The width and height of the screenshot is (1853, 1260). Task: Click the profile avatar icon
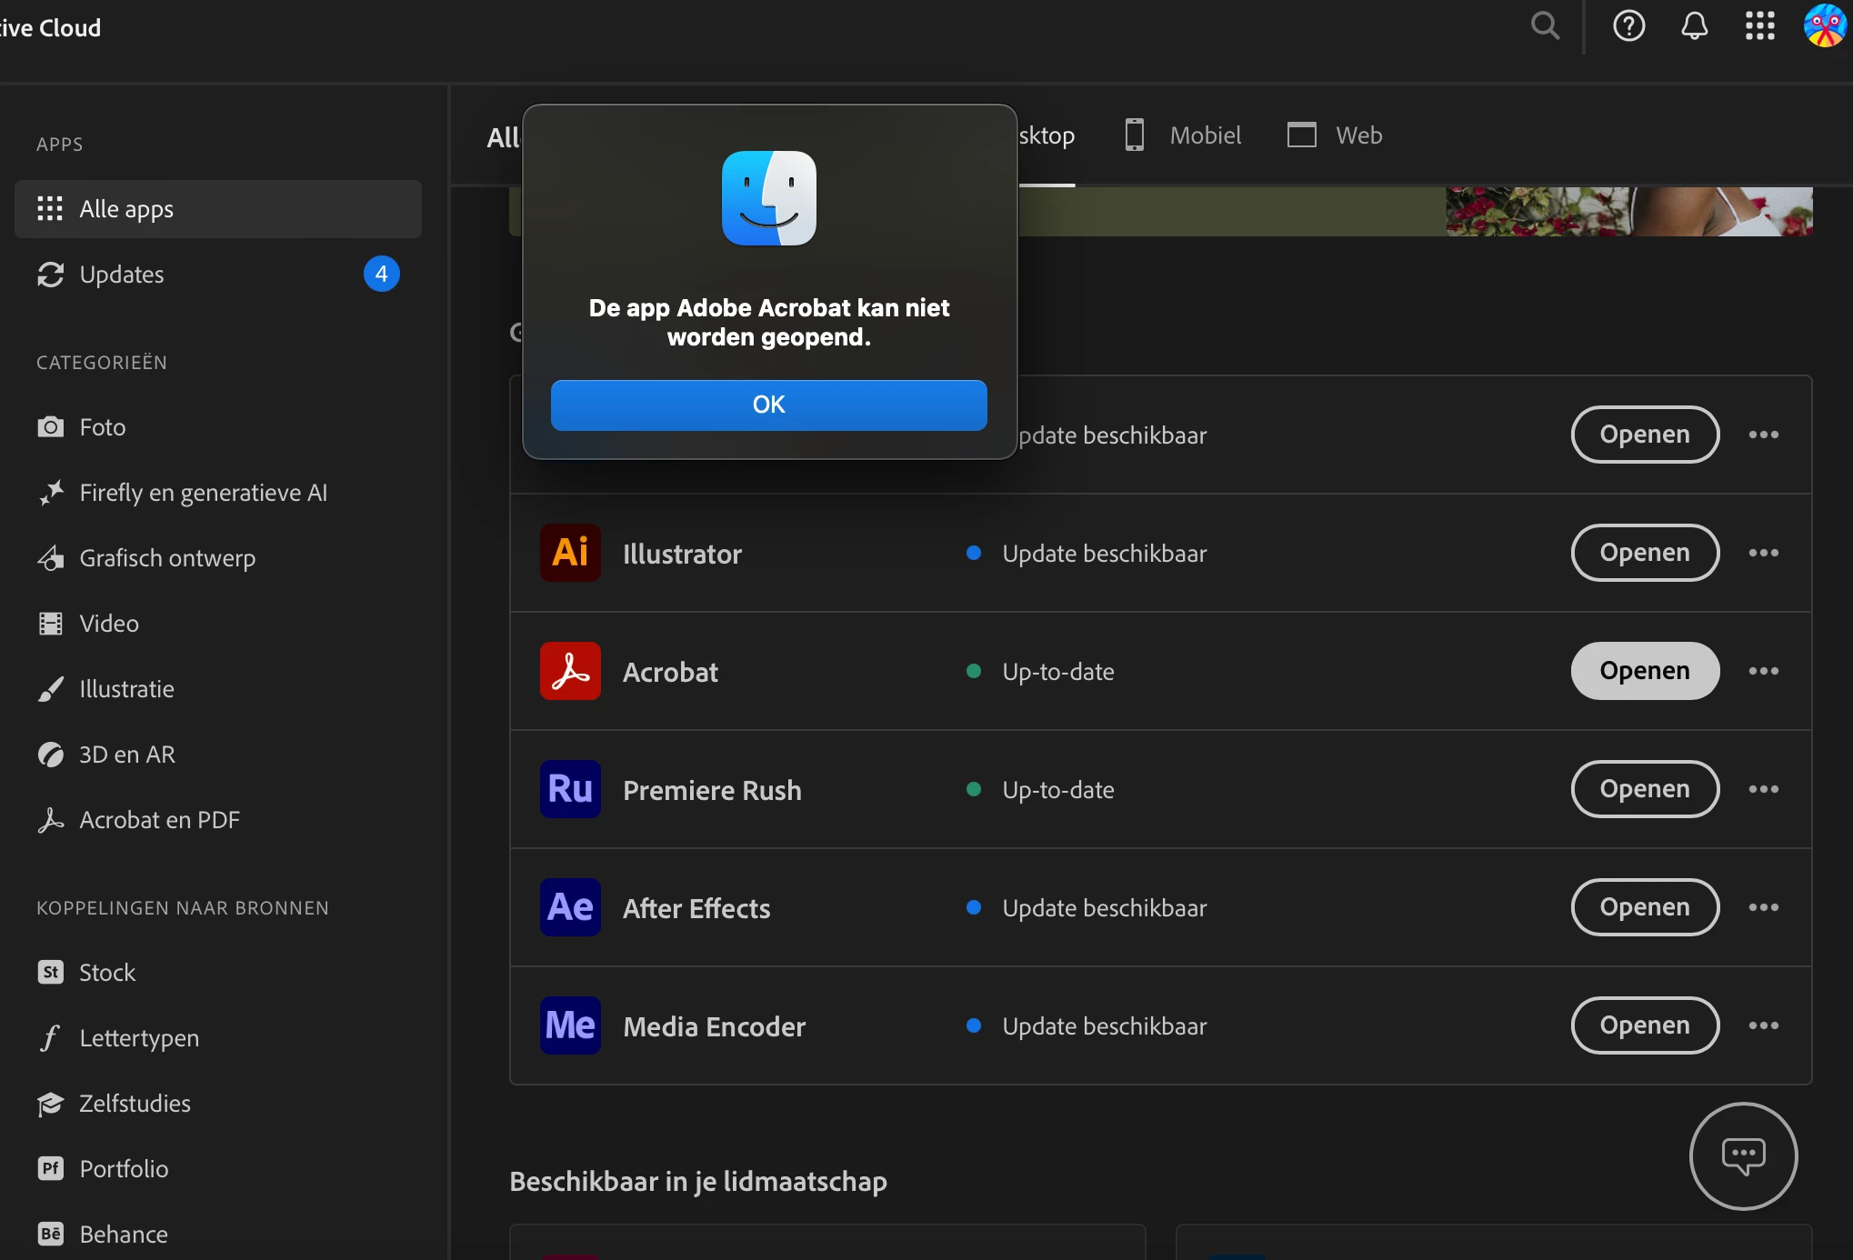click(x=1824, y=25)
